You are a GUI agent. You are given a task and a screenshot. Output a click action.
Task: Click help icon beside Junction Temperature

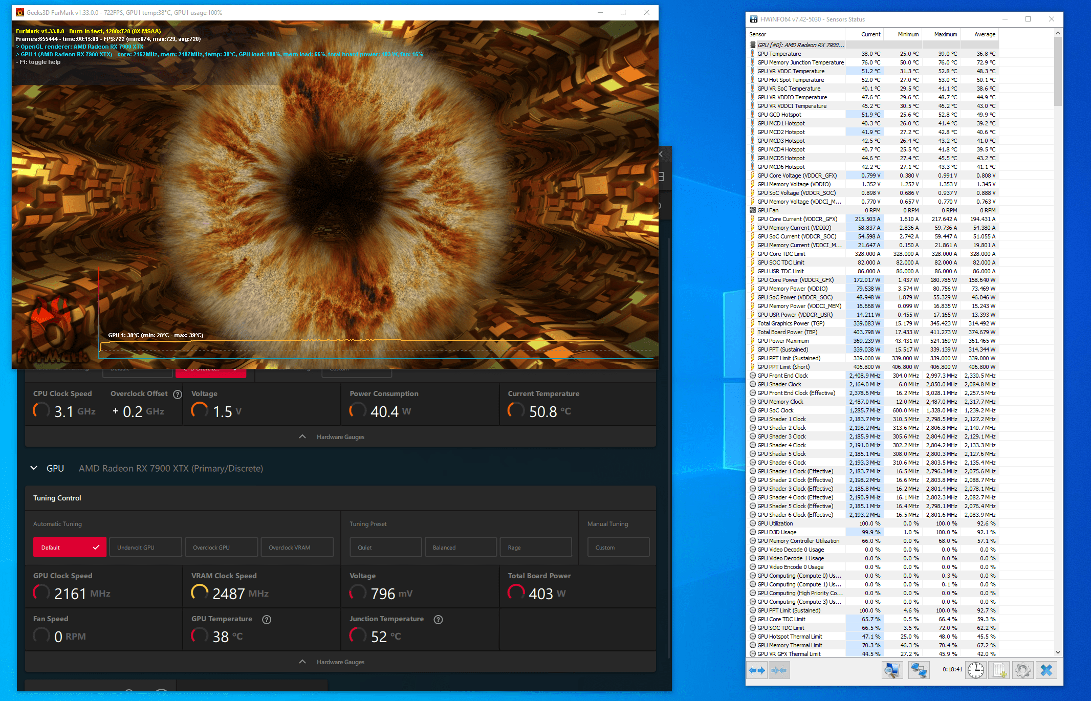[x=438, y=620]
